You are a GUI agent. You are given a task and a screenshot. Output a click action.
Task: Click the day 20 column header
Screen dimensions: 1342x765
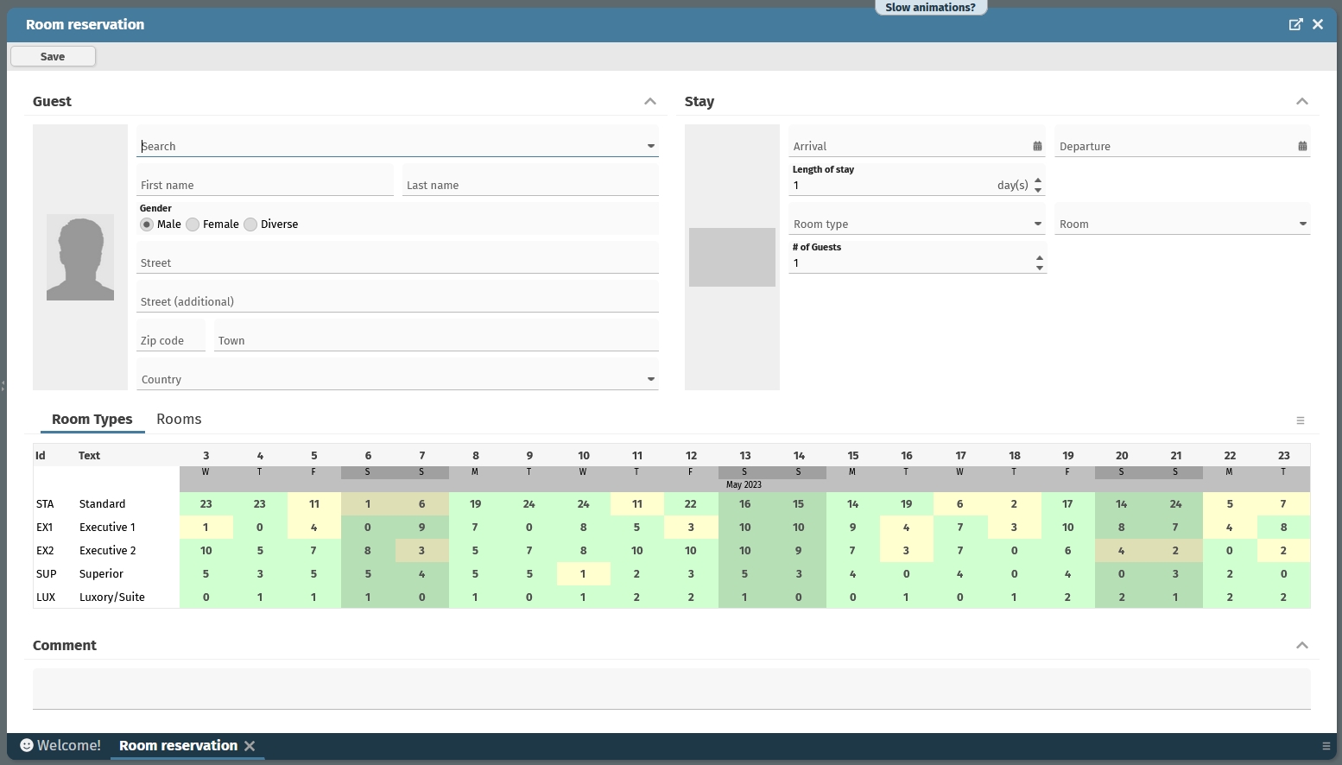click(x=1122, y=455)
